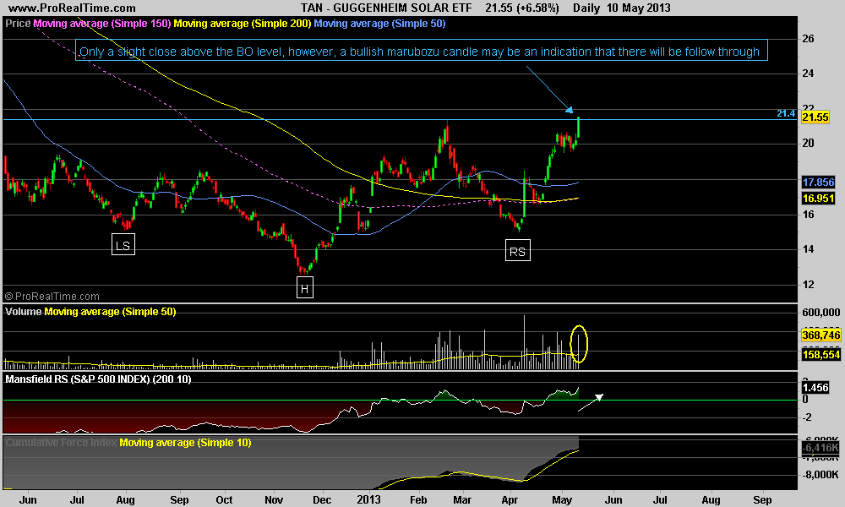This screenshot has width=845, height=507.
Task: Click the -8,000K axis label
Action: click(820, 475)
